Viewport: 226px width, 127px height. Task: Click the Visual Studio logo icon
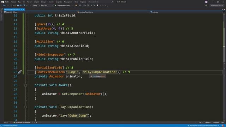tap(2, 2)
